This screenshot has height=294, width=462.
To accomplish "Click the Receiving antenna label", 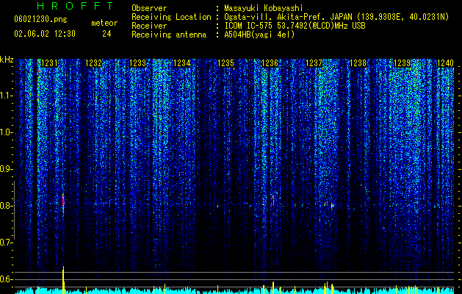I will click(x=169, y=35).
